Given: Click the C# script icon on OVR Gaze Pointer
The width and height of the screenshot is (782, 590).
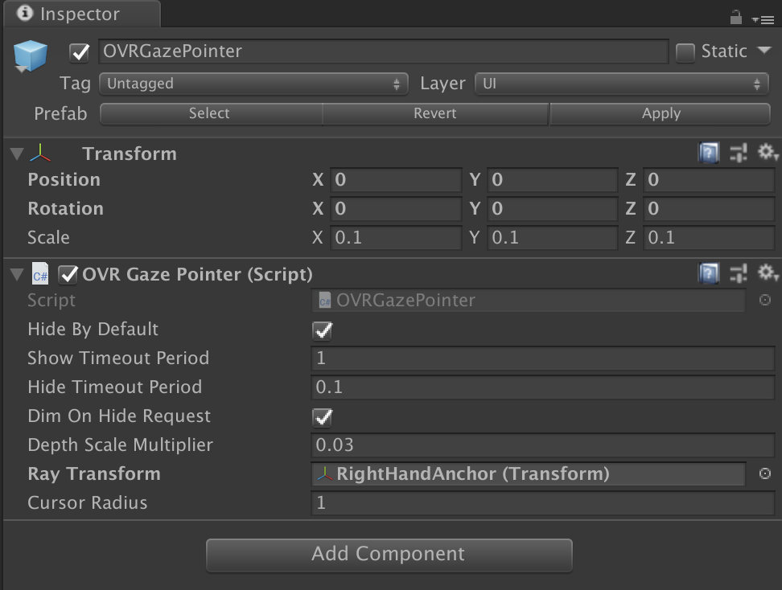Looking at the screenshot, I should point(40,274).
